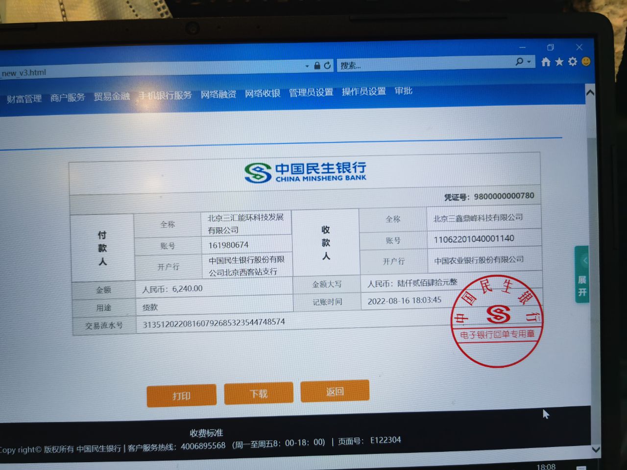This screenshot has height=470, width=627.
Task: Open the 财富管理 menu
Action: [x=24, y=99]
